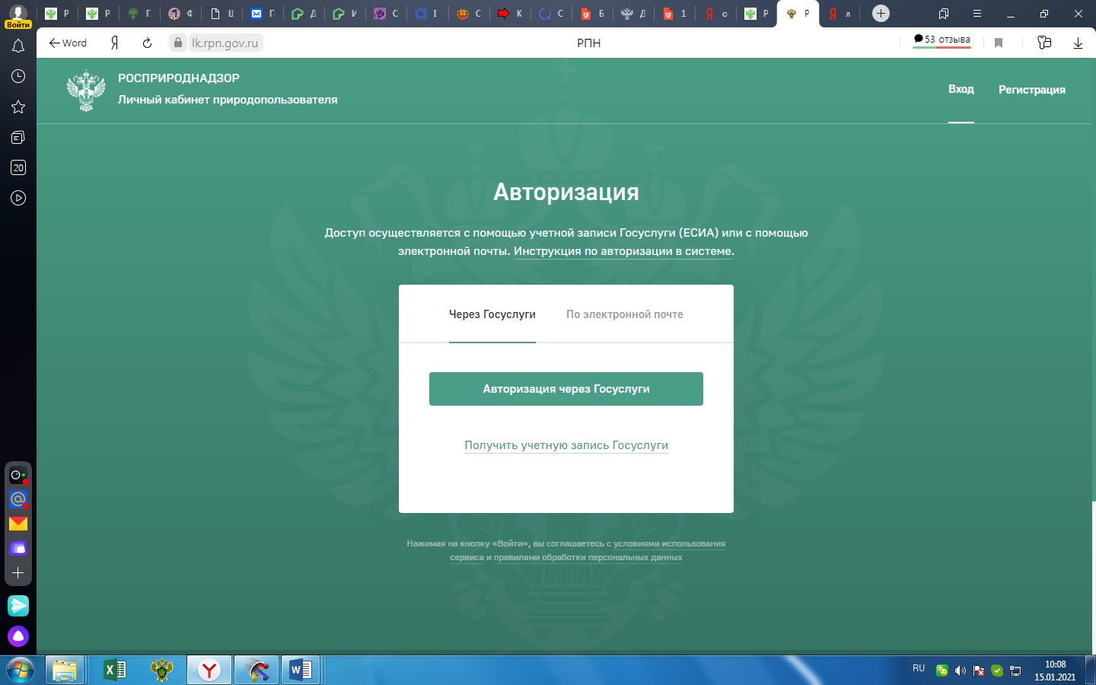Click the lk.rpn.gov.ru address field
This screenshot has width=1096, height=685.
(225, 43)
